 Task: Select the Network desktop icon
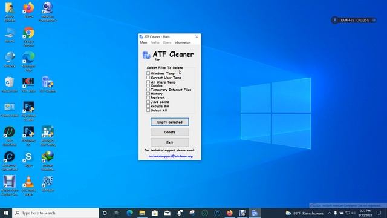[x=10, y=59]
